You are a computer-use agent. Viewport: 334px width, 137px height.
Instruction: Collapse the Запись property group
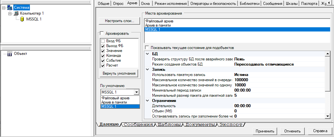(x=147, y=69)
